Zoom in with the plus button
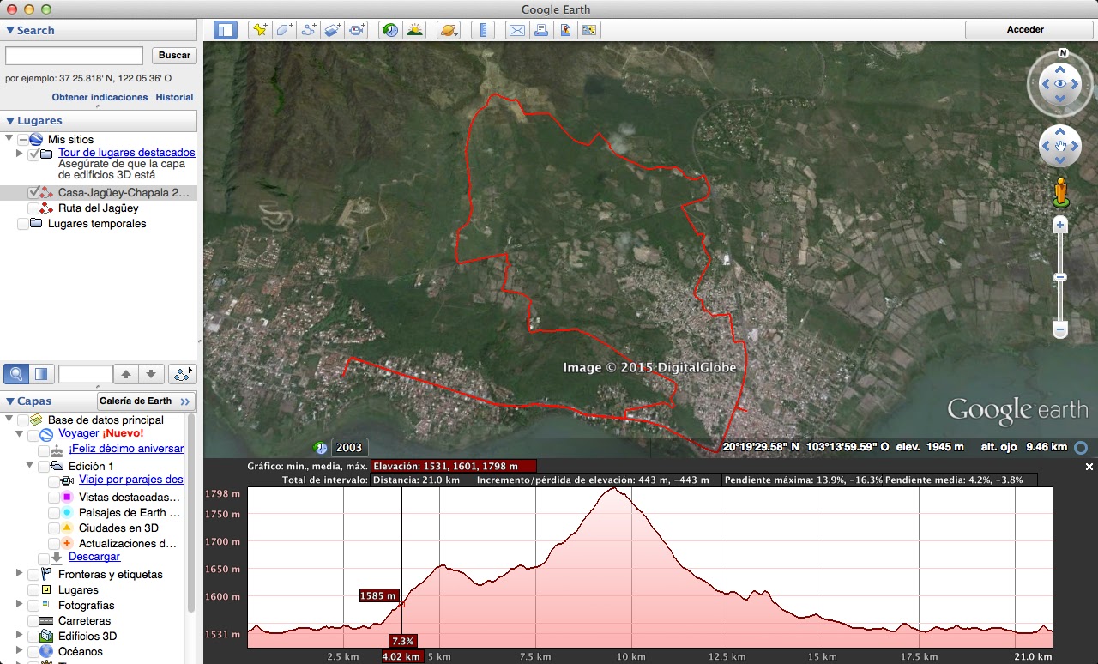The width and height of the screenshot is (1098, 664). tap(1060, 225)
